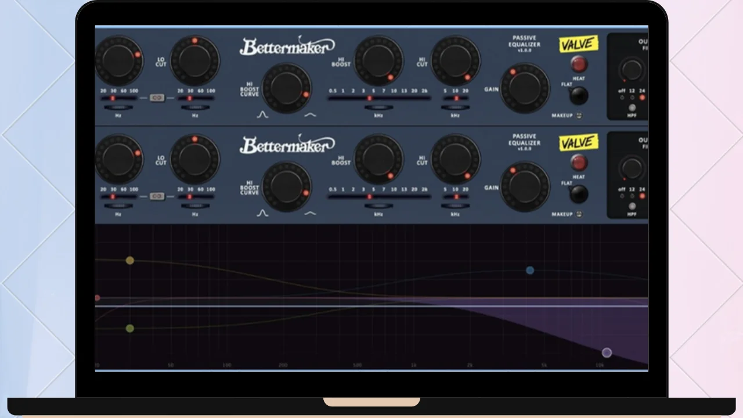Click the oval button under the top unit's LO CUT slider

pos(195,107)
